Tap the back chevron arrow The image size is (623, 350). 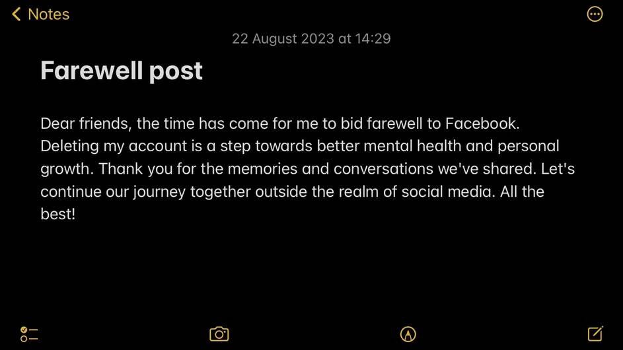[17, 14]
